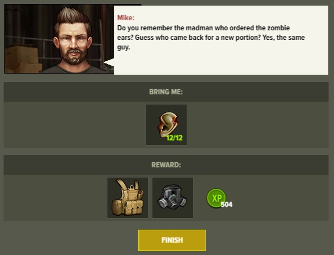Click the Mike name label in dialogue
Screen dimensions: 334x255
point(126,17)
